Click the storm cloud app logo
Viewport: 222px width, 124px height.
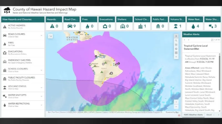click(7, 10)
